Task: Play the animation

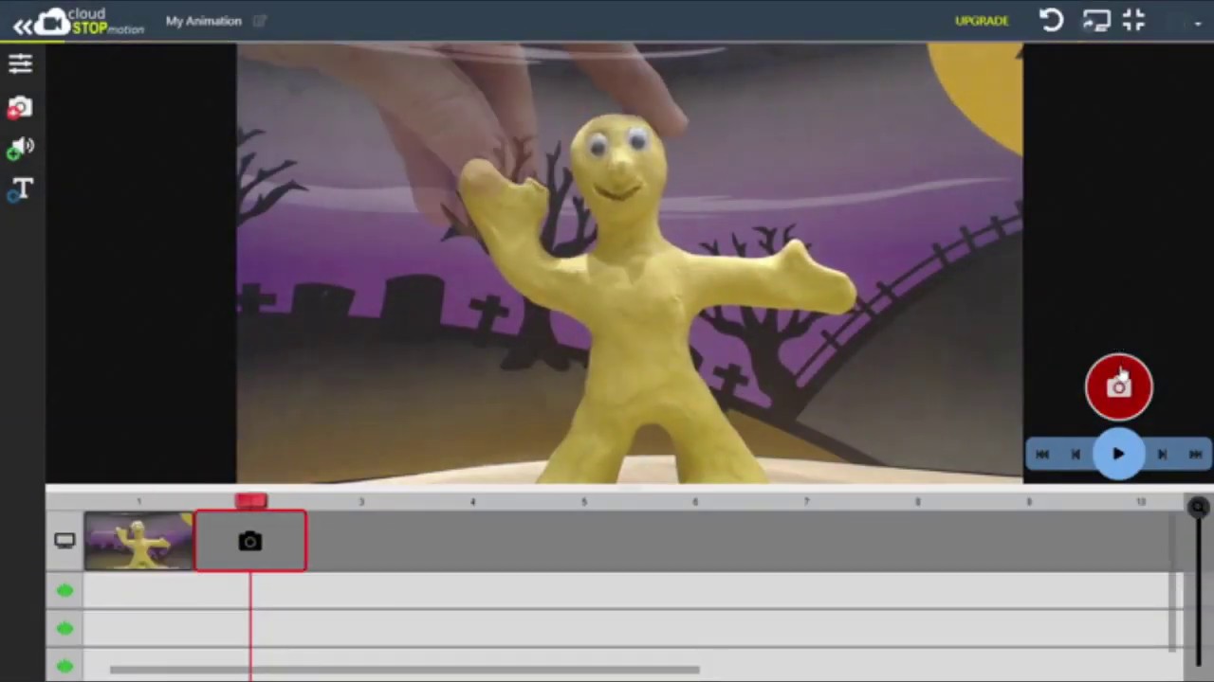Action: tap(1118, 455)
